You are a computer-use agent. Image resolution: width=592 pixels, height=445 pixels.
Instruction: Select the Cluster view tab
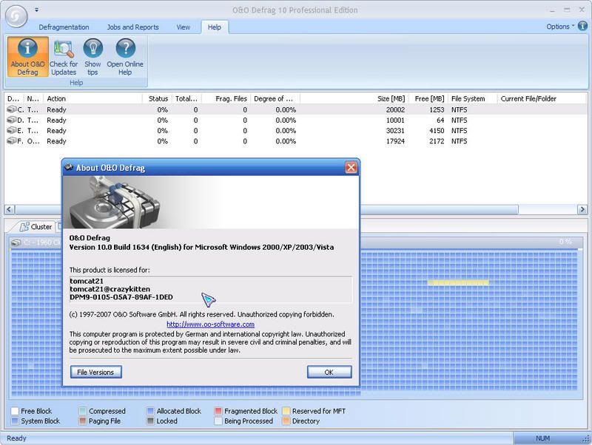[36, 227]
